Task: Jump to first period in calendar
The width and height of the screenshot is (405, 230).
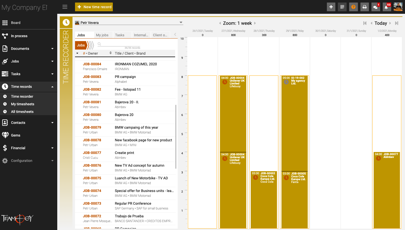Action: click(x=365, y=23)
